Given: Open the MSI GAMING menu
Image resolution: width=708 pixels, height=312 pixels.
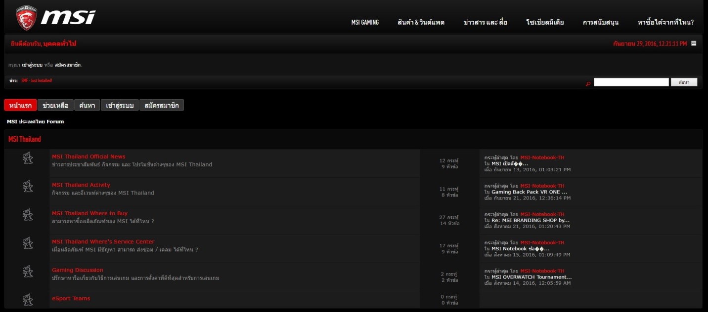Looking at the screenshot, I should pos(365,22).
